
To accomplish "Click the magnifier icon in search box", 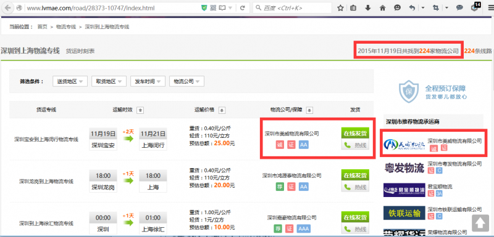I will click(258, 8).
